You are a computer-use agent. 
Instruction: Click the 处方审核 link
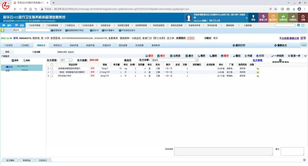[x=258, y=60]
